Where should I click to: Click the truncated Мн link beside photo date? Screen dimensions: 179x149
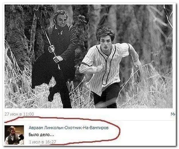[173, 114]
